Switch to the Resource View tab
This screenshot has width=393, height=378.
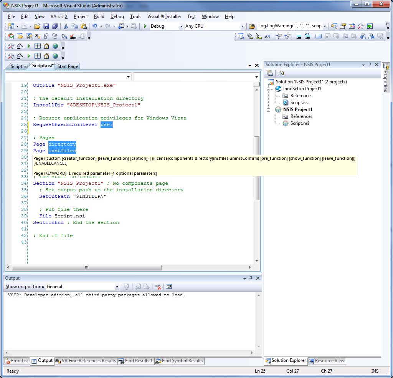point(327,361)
